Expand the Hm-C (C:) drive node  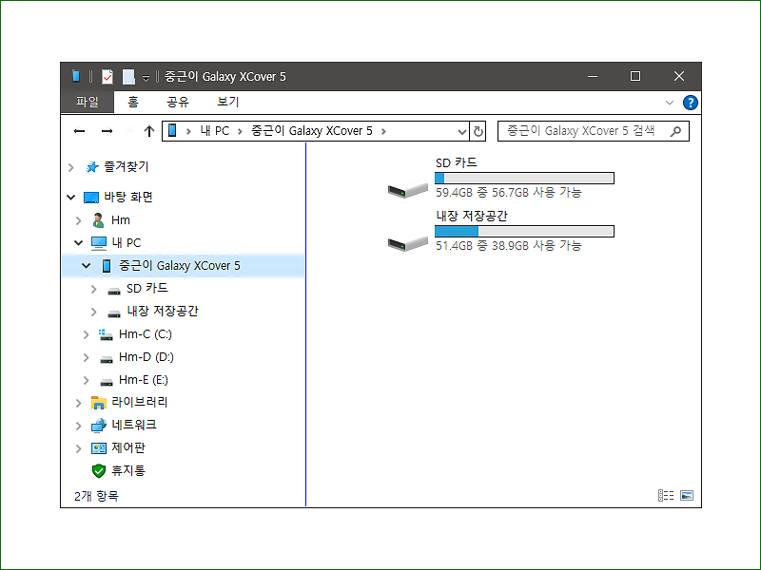pos(86,334)
